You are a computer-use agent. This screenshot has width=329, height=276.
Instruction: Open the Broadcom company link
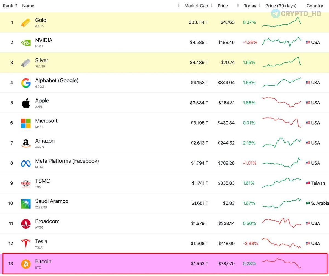tap(47, 221)
